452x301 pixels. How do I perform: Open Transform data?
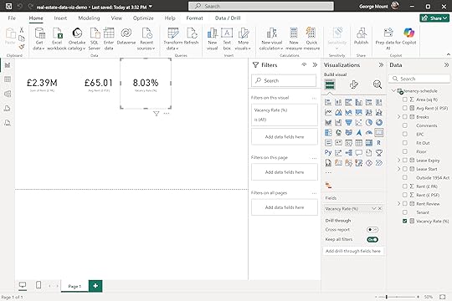[172, 39]
